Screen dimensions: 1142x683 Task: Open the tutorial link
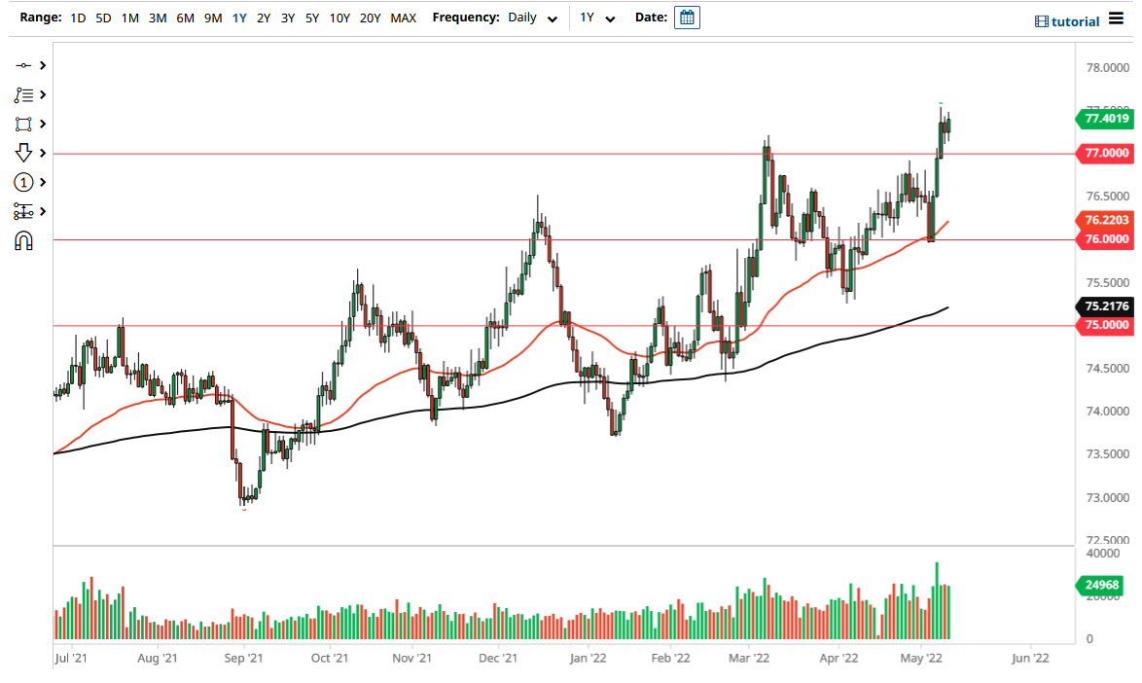[1067, 21]
